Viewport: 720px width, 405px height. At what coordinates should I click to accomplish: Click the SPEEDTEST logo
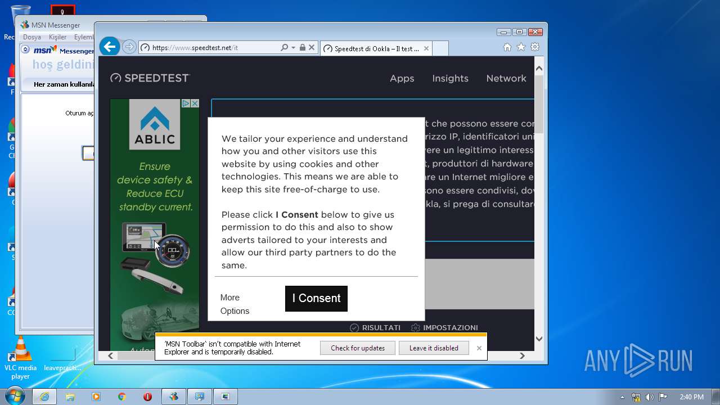coord(150,78)
